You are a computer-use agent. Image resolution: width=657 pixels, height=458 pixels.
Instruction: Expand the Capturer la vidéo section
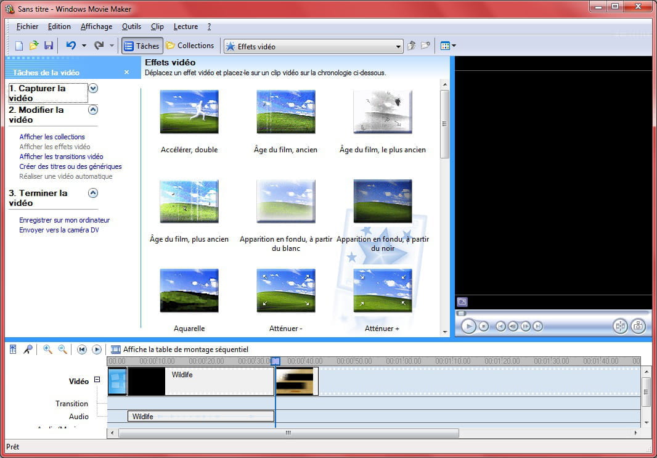[93, 88]
